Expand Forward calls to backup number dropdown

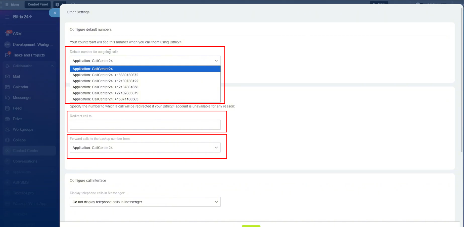pyautogui.click(x=145, y=148)
